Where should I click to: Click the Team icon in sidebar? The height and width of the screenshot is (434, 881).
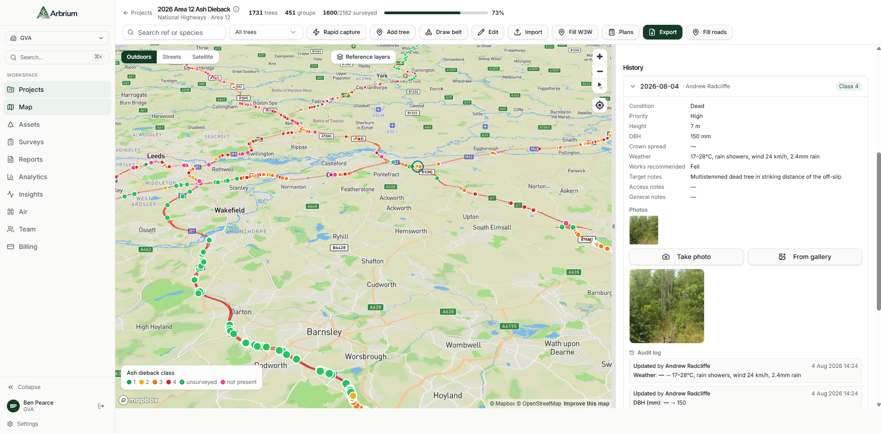tap(11, 229)
